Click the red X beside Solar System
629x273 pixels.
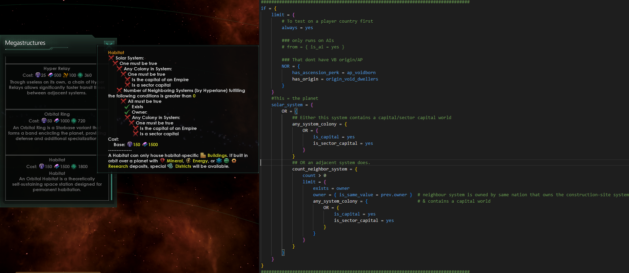coord(111,58)
